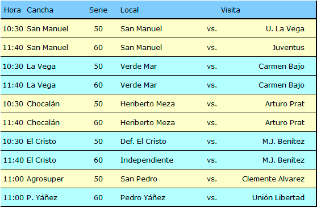317x207 pixels.
Task: Click the Juventus visiting team cell
Action: [288, 48]
